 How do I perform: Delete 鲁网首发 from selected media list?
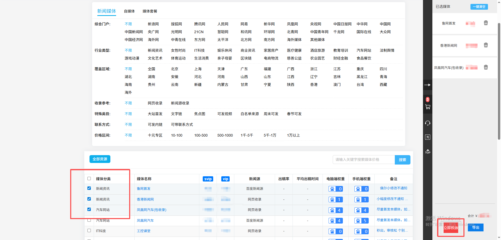coord(486,23)
